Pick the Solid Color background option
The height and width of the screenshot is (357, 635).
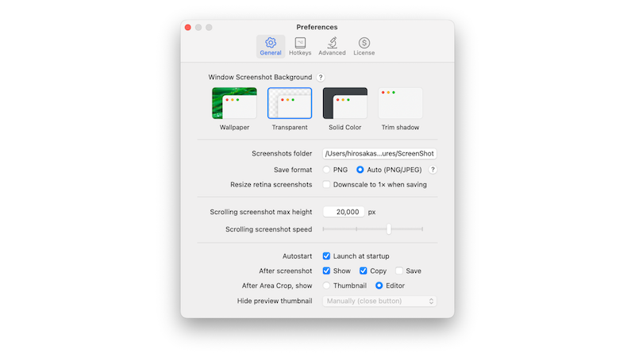345,103
